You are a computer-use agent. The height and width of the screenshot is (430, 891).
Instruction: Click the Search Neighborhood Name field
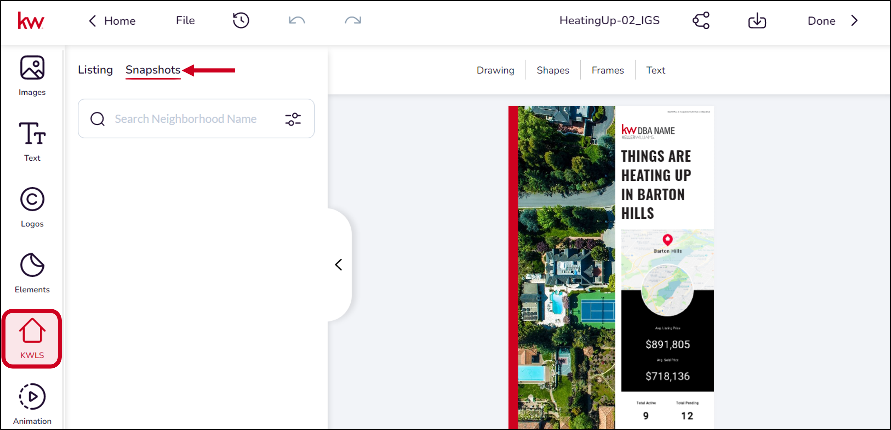click(x=196, y=119)
